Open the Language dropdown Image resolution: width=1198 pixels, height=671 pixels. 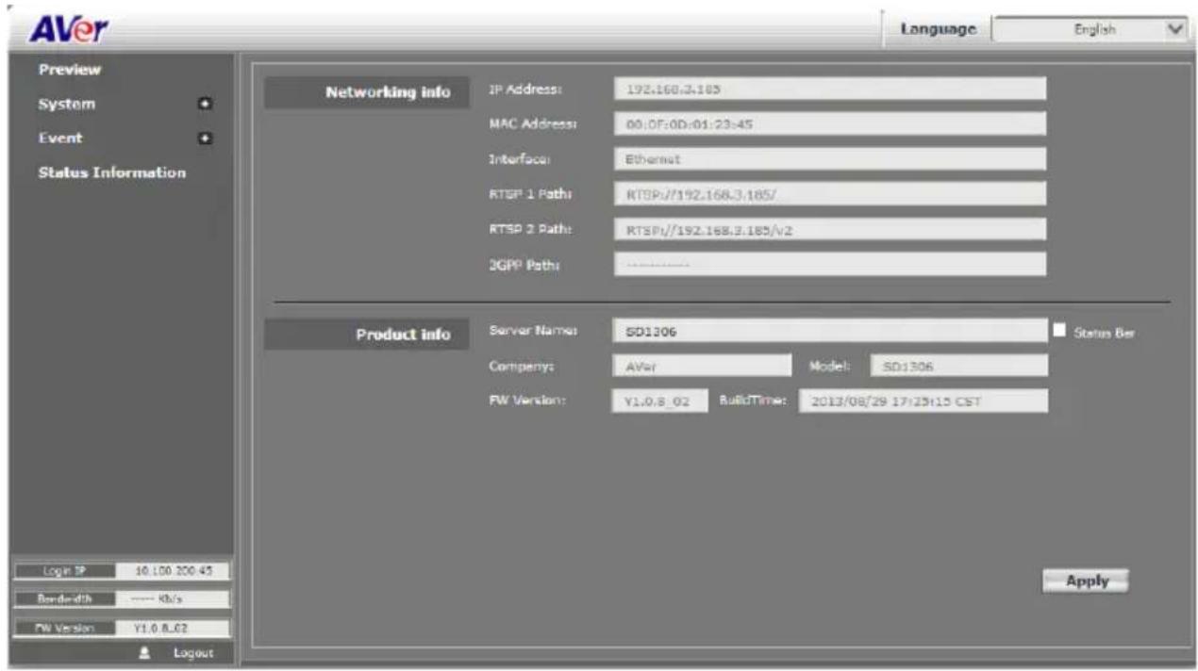pyautogui.click(x=1092, y=30)
